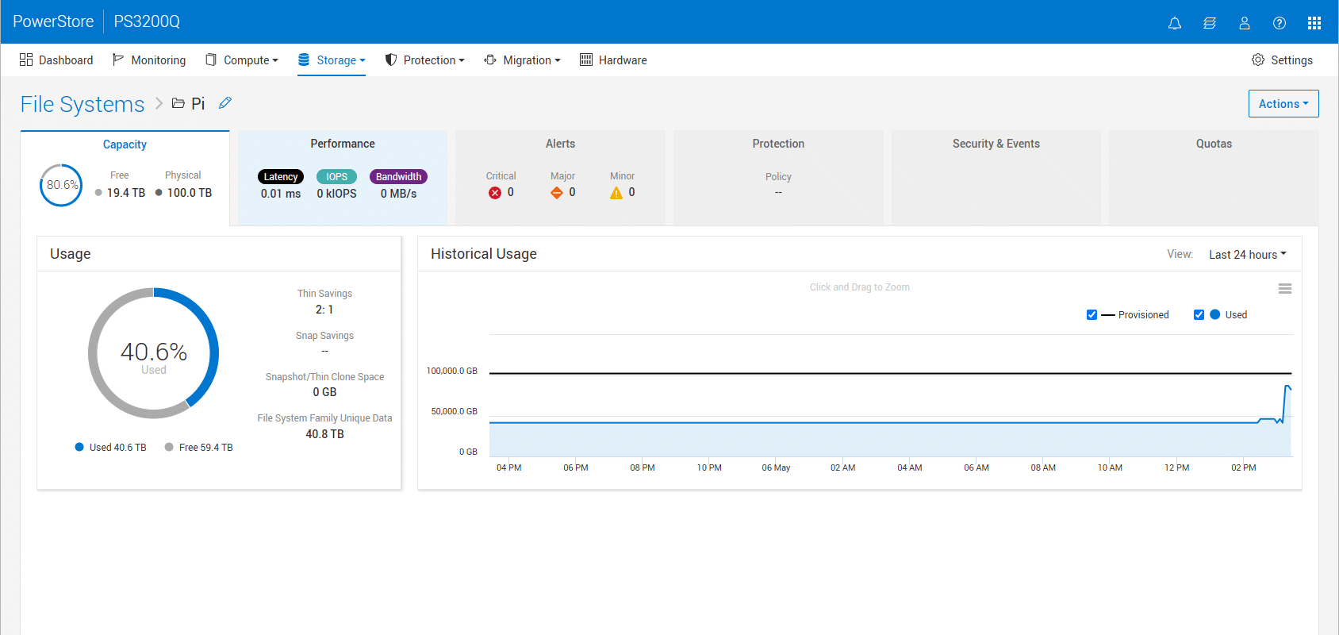Select the Alerts tab card
This screenshot has width=1339, height=635.
[x=560, y=179]
